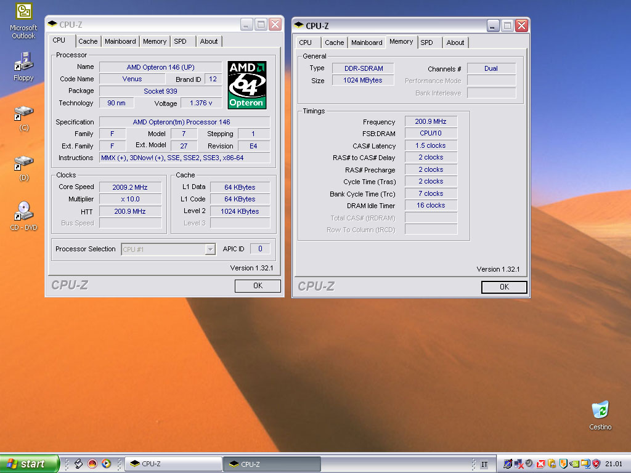Click the Voltage value 1.376 v
Viewport: 631px width, 473px height.
pos(201,103)
